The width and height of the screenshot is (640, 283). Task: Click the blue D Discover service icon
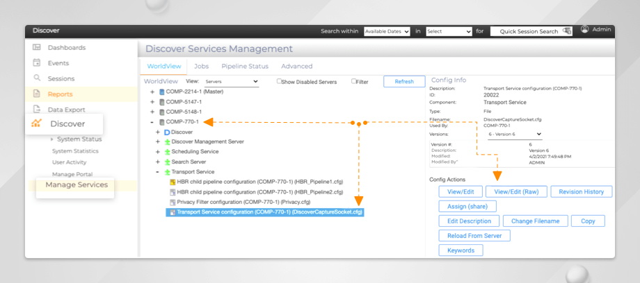pos(166,132)
